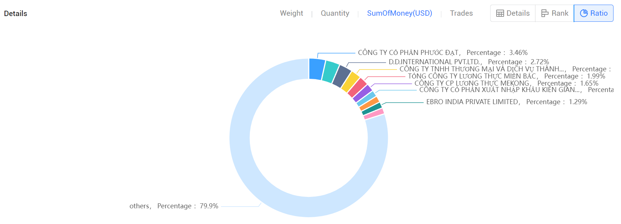Click the EBRO INDIA PRIVATE LIMITED label
This screenshot has height=224, width=621.
(472, 102)
